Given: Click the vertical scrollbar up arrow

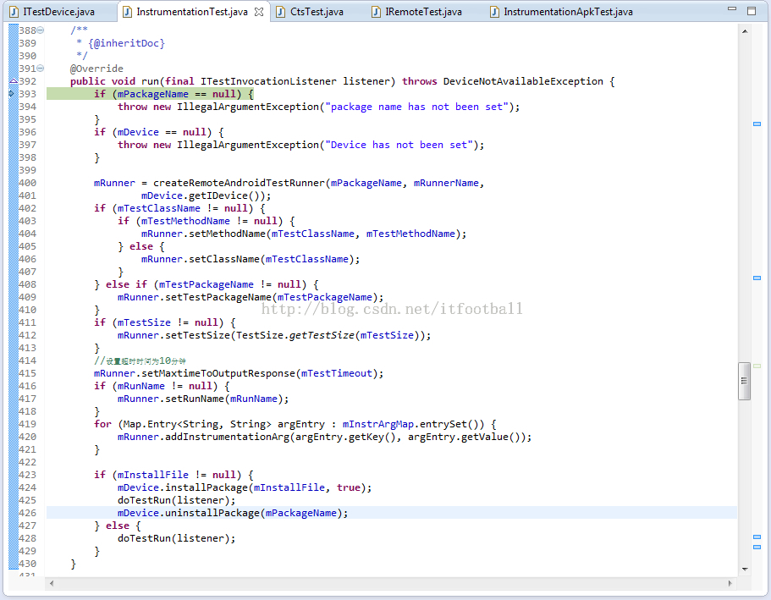Looking at the screenshot, I should click(x=744, y=30).
